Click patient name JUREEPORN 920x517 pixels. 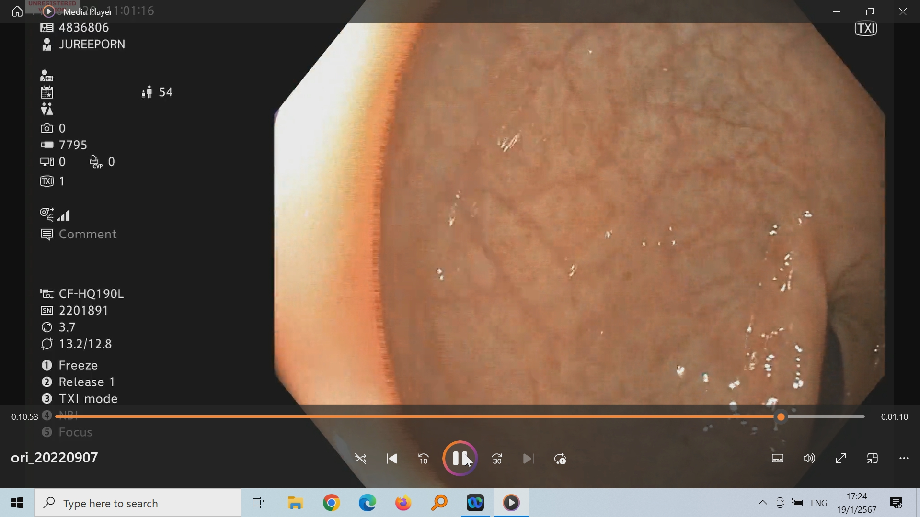(x=92, y=45)
